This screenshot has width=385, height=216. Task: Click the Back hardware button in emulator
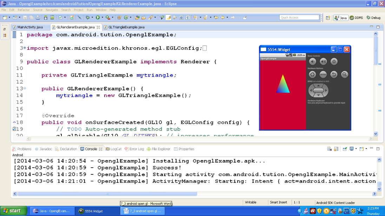pos(334,75)
